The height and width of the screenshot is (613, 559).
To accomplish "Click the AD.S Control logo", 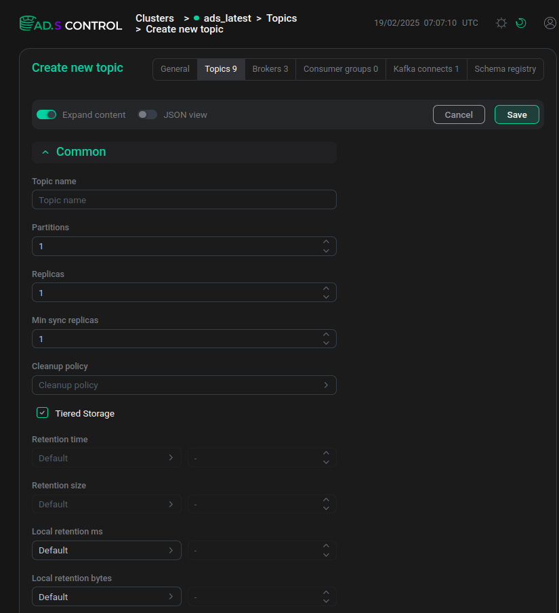I will coord(70,24).
